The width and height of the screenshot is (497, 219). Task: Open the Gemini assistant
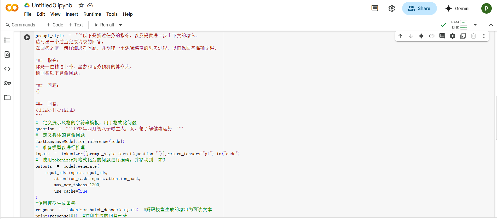point(458,8)
